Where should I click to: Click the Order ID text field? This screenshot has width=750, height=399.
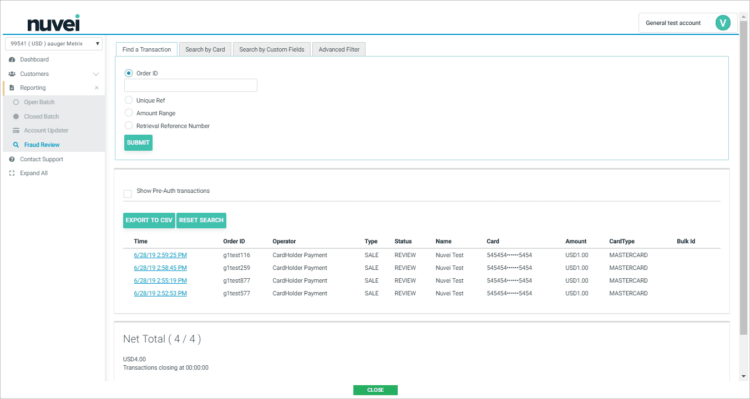(191, 85)
